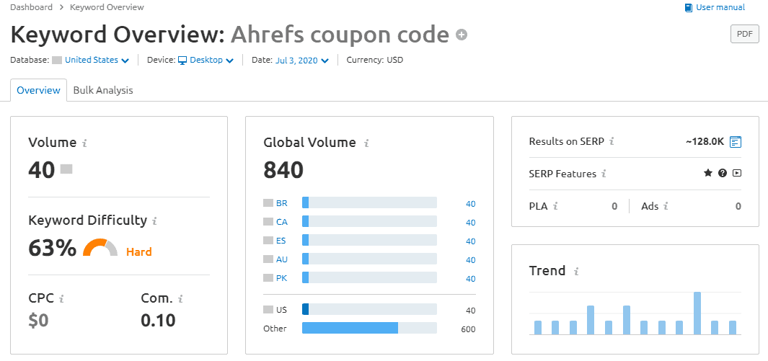The height and width of the screenshot is (361, 768).
Task: Click the Hard difficulty label
Action: tap(139, 252)
